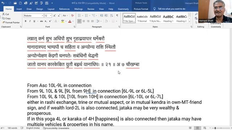The image size is (232, 130).
Task: Open the Insert tab
Action: point(19,9)
